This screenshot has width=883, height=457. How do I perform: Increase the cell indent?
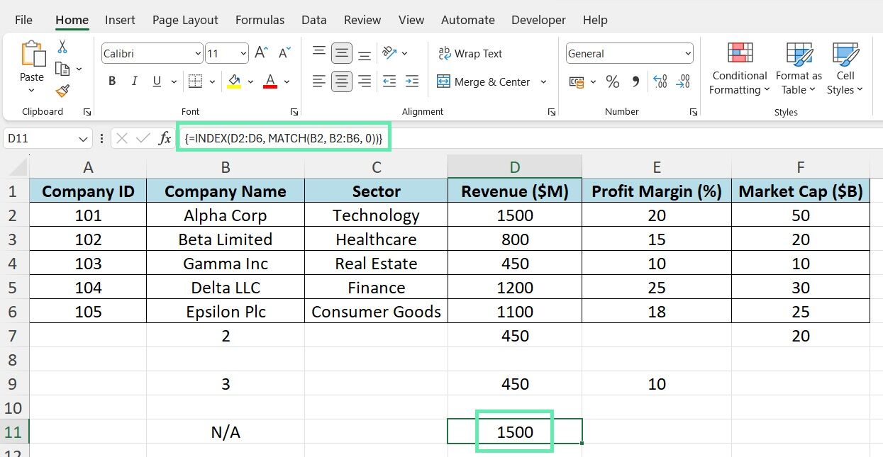(412, 81)
